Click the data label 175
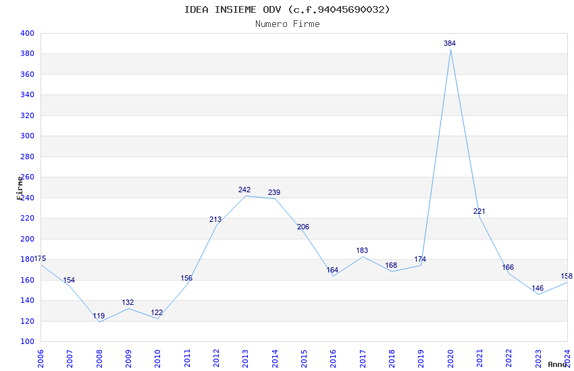Image resolution: width=574 pixels, height=371 pixels. click(40, 259)
